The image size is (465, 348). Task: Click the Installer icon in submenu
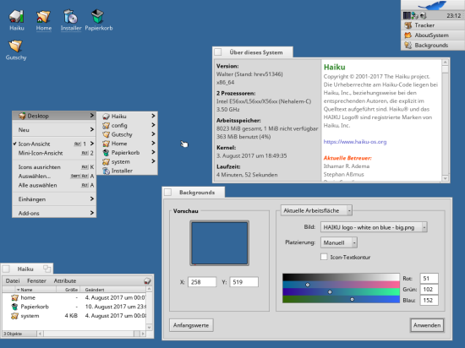click(x=106, y=171)
